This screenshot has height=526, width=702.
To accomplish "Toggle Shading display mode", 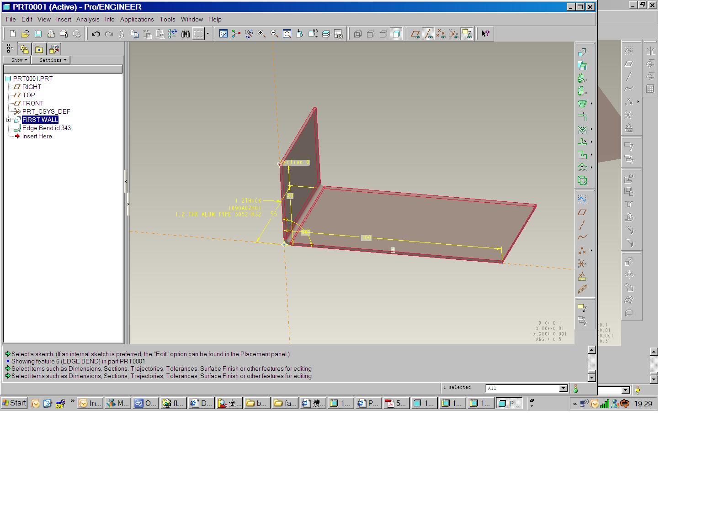I will [396, 34].
